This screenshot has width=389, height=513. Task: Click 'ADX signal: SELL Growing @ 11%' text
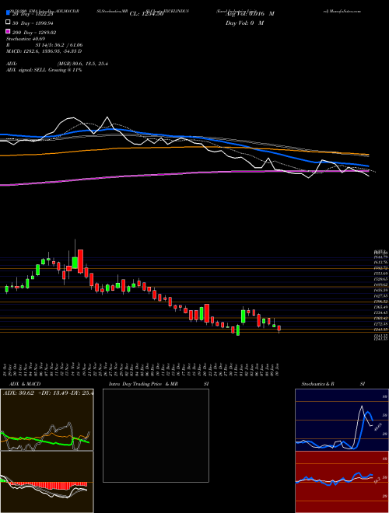coord(44,70)
